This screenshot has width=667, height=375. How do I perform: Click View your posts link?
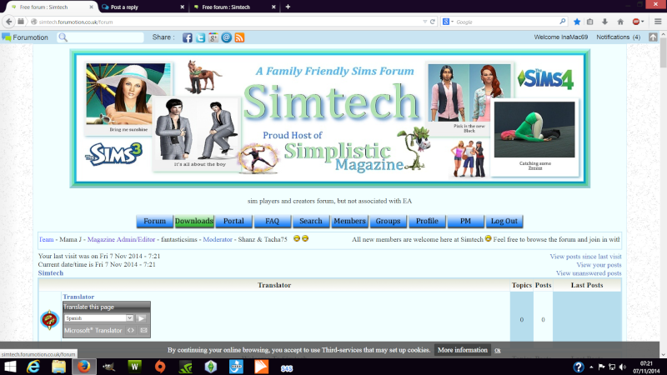[599, 265]
